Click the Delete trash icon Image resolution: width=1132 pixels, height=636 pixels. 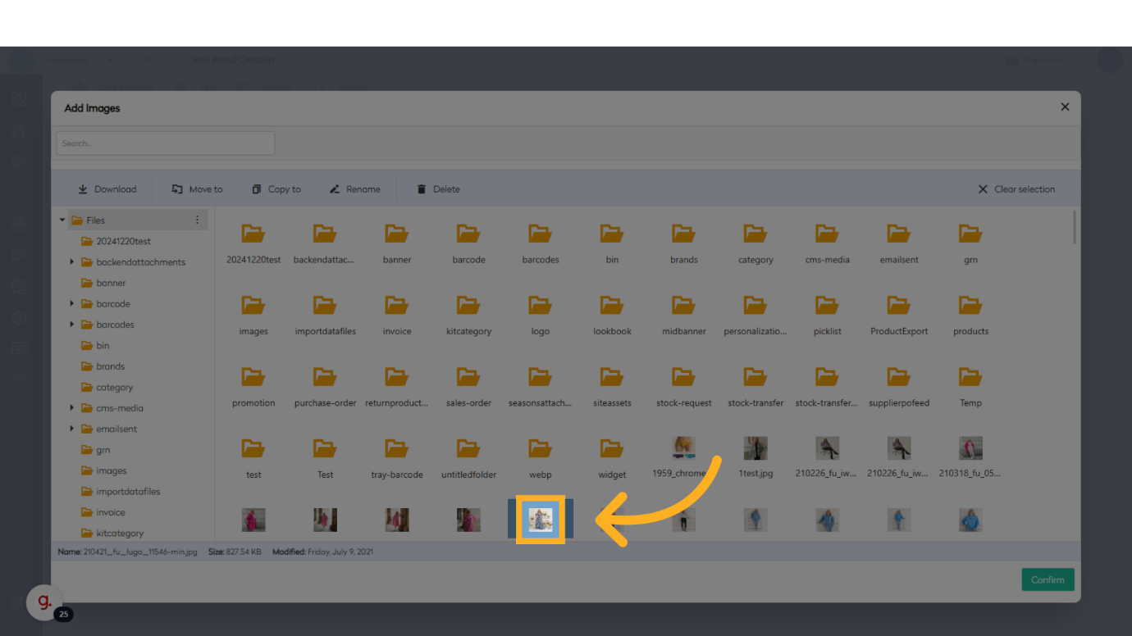click(422, 189)
